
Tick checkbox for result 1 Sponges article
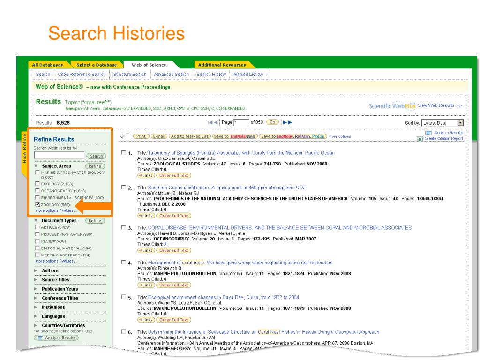[x=124, y=152]
